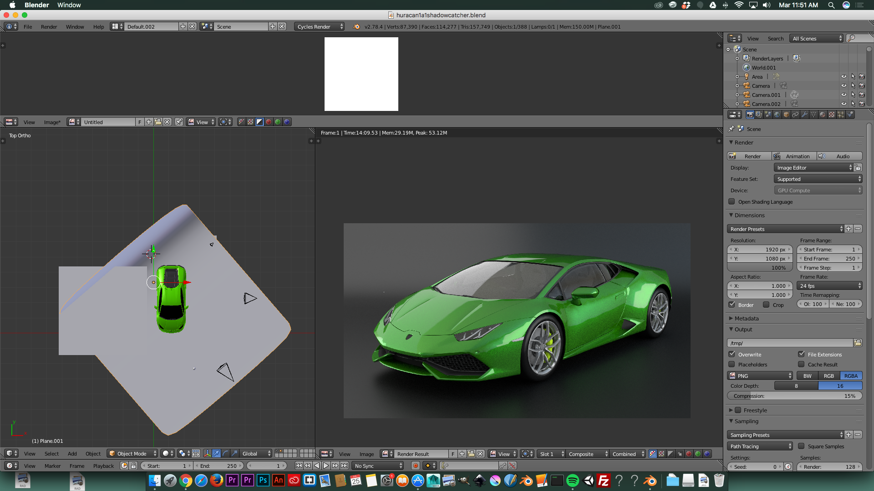874x491 pixels.
Task: Click the red auto-keyframe record button
Action: (415, 466)
